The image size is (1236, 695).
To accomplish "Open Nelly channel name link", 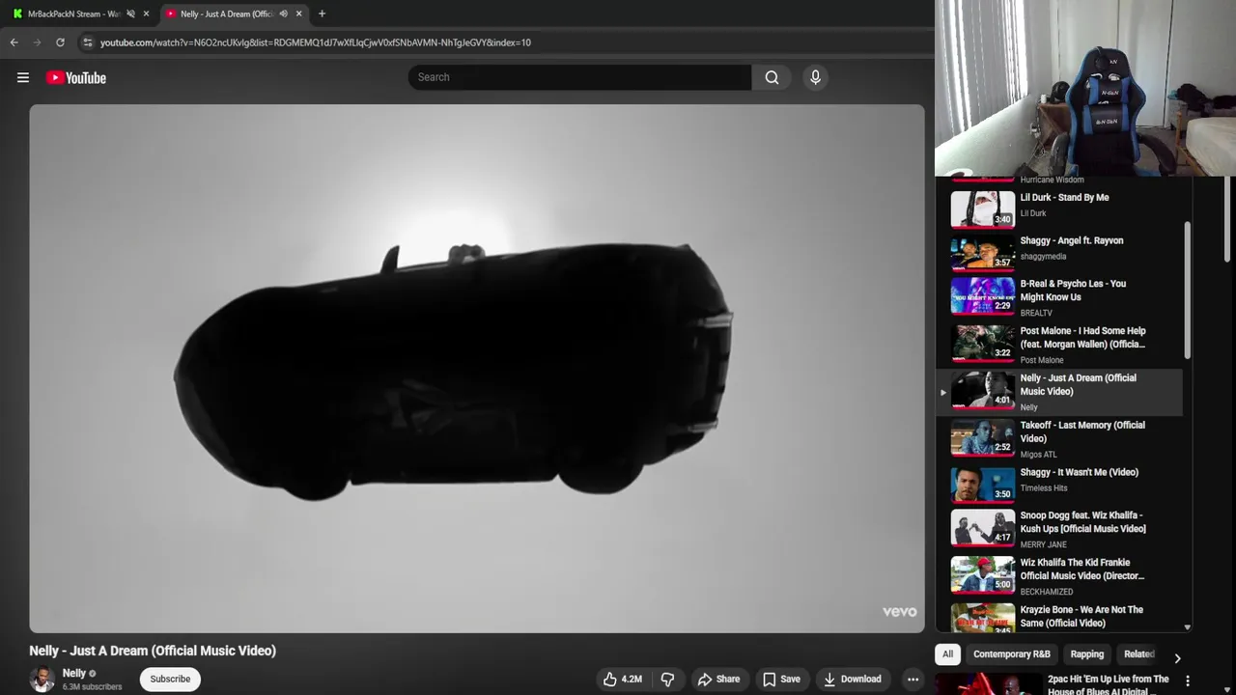I will coord(73,673).
